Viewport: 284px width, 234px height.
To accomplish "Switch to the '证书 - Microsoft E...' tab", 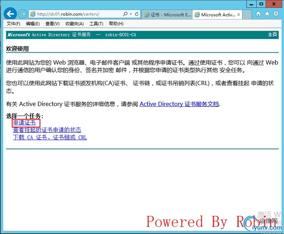I will (x=167, y=15).
